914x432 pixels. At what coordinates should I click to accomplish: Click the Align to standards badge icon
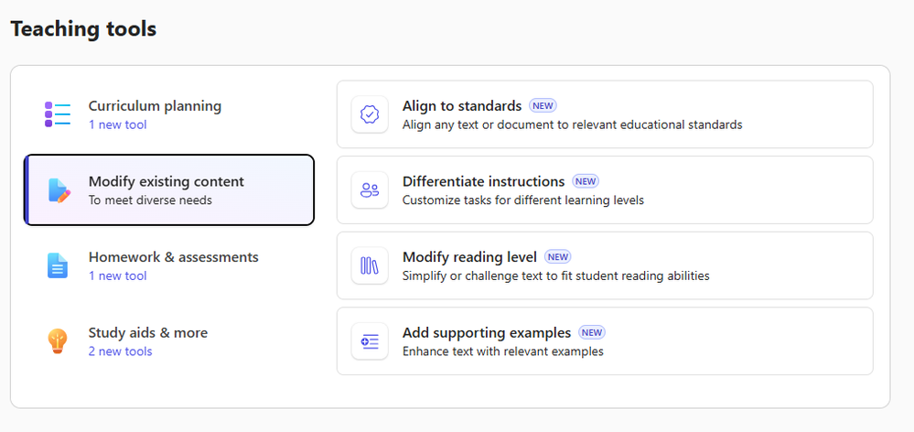(370, 114)
